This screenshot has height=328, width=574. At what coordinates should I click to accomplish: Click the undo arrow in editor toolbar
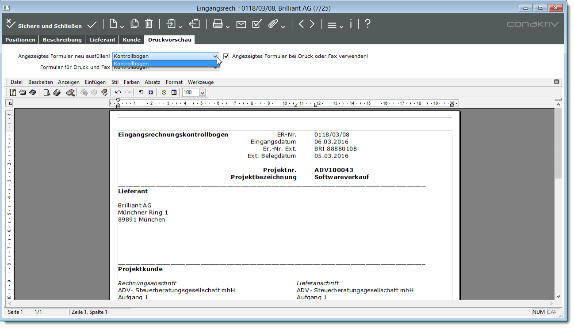pos(118,92)
